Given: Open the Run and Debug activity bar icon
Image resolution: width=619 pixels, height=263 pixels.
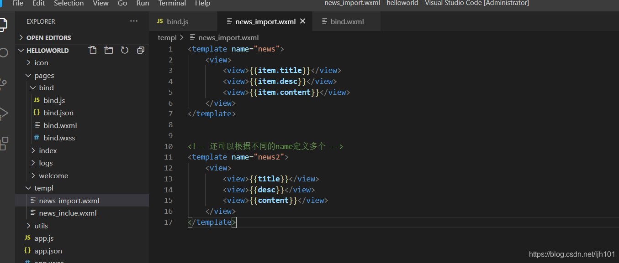Looking at the screenshot, I should 3,113.
